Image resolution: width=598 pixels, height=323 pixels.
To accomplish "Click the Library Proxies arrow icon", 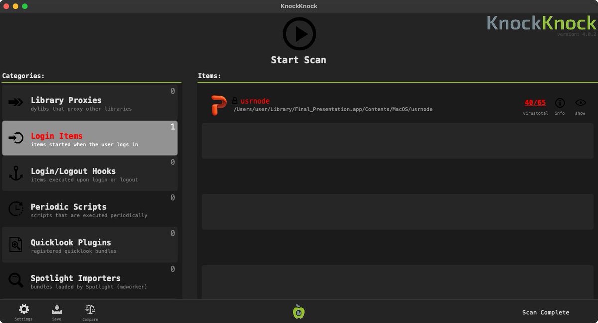I will click(x=16, y=102).
